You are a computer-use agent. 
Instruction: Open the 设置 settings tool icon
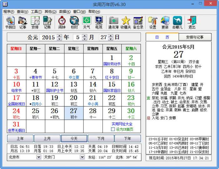[x=153, y=22]
